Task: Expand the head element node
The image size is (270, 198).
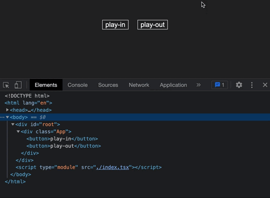Action: (7, 110)
